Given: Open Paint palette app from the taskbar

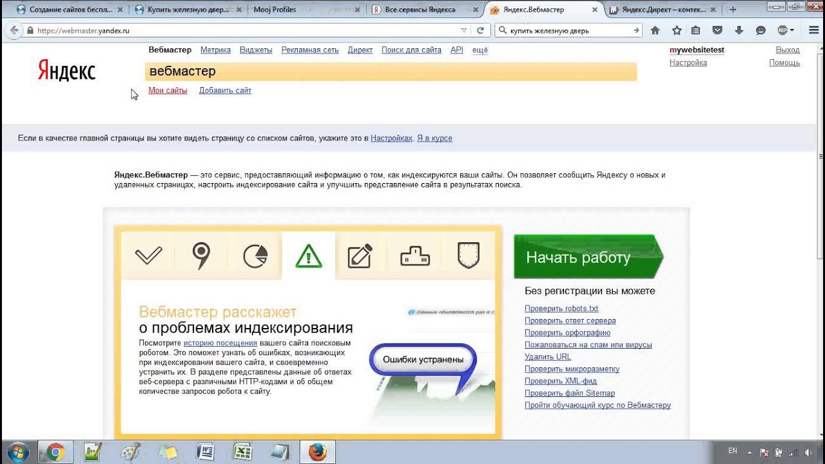Looking at the screenshot, I should coord(130,452).
